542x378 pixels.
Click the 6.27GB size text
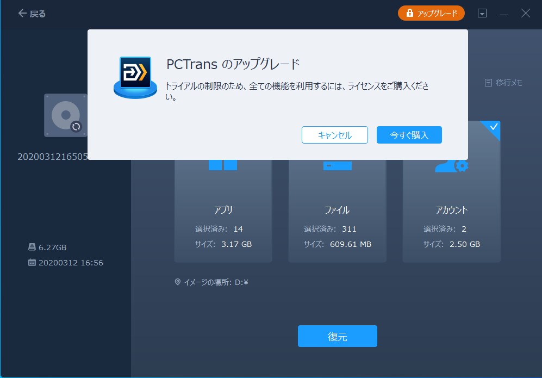(53, 247)
